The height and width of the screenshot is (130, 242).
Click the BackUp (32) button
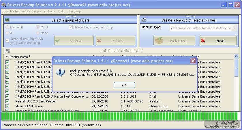[174, 41]
